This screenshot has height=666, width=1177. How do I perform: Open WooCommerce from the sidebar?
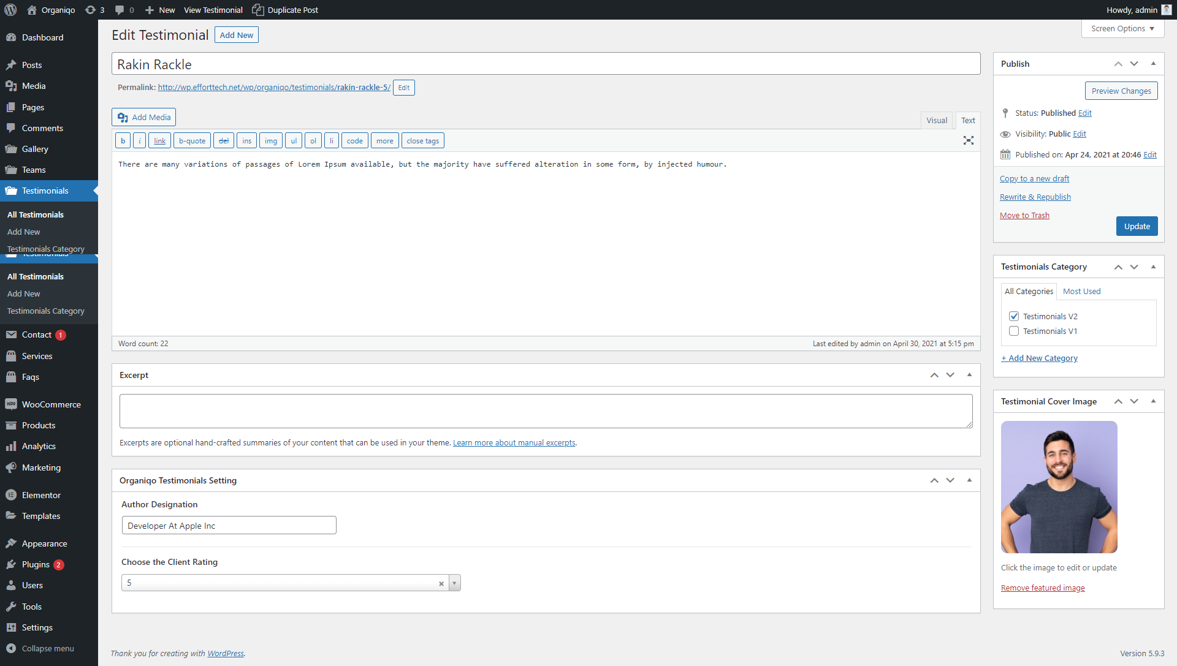click(51, 404)
